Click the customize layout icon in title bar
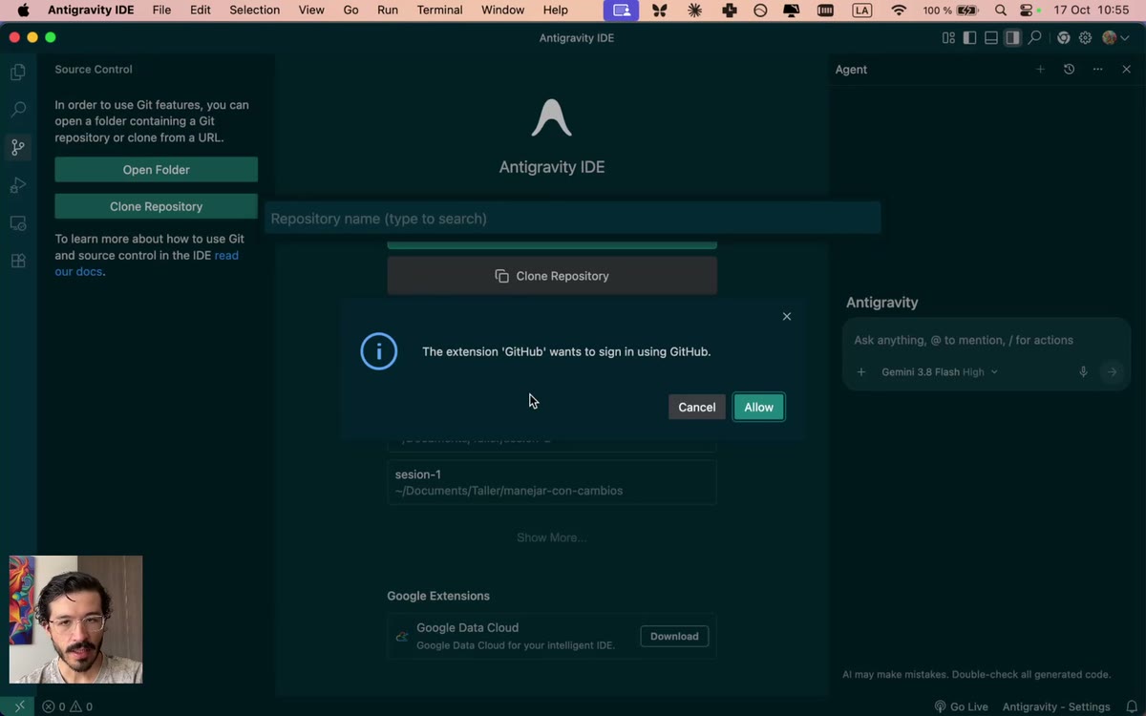 point(948,38)
